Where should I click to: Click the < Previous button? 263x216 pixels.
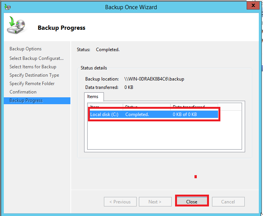tap(120, 201)
